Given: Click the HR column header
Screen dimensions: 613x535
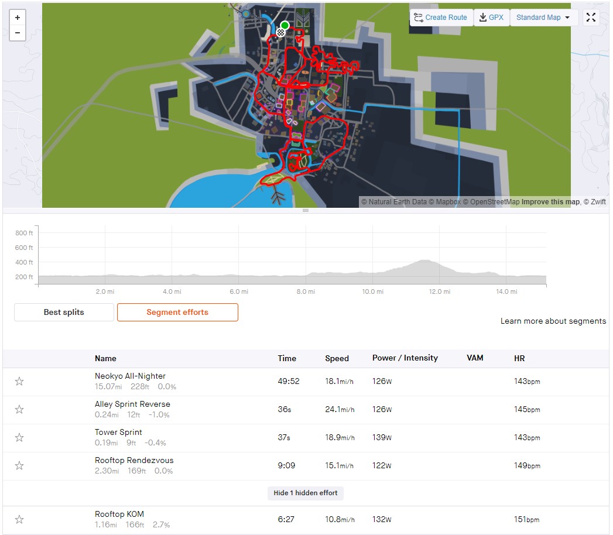Looking at the screenshot, I should 519,358.
